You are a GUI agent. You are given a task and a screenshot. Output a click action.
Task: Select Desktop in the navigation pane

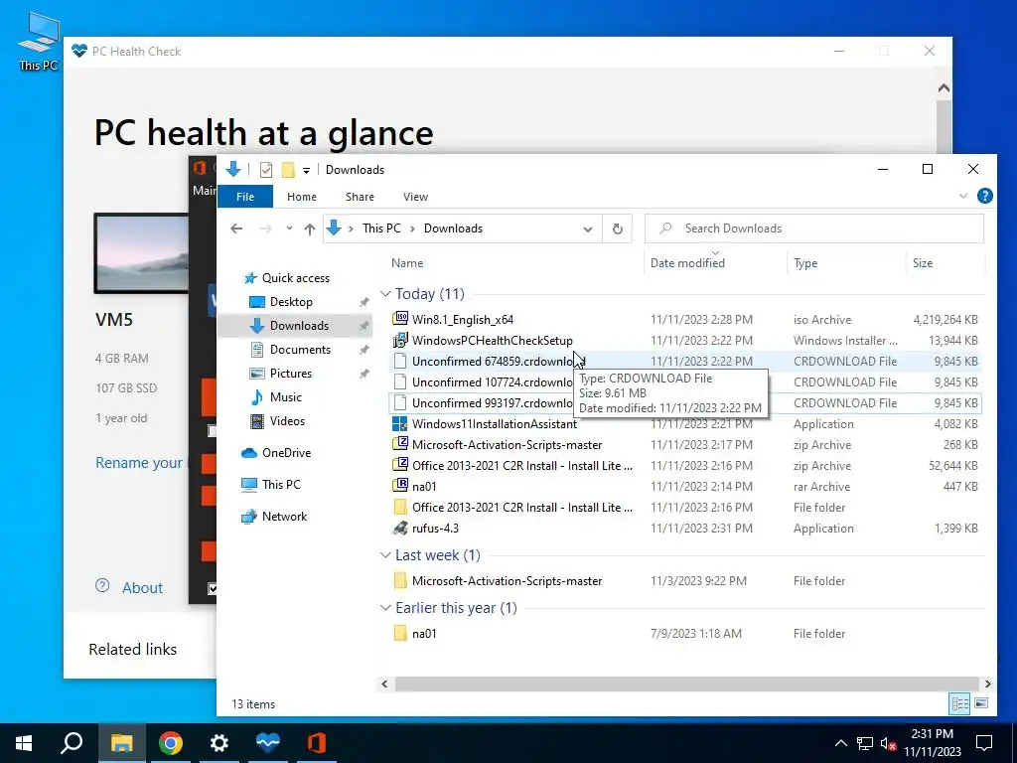pyautogui.click(x=291, y=302)
